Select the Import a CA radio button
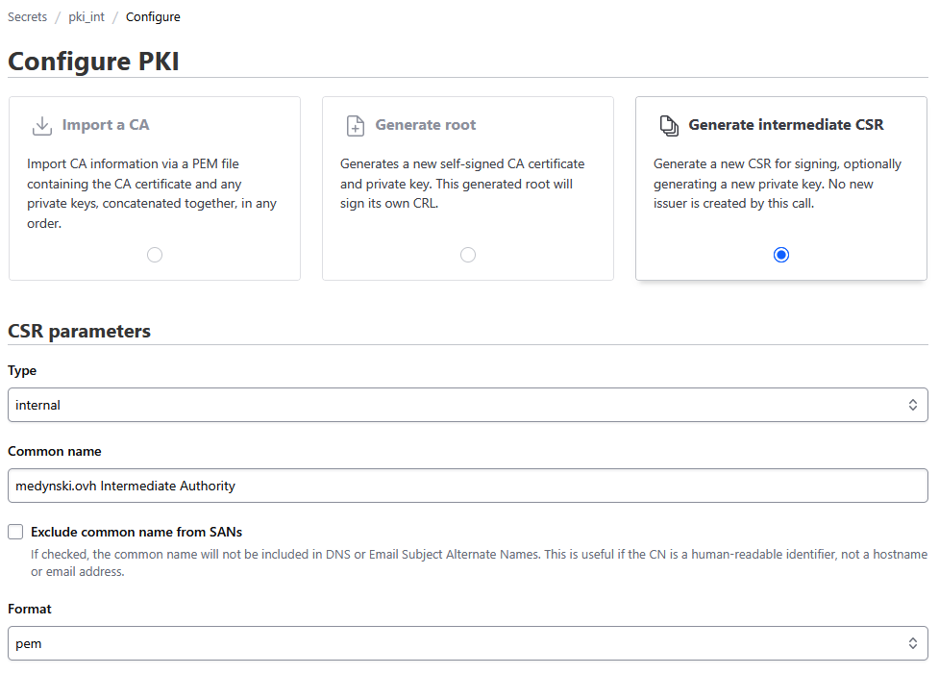 (x=155, y=255)
